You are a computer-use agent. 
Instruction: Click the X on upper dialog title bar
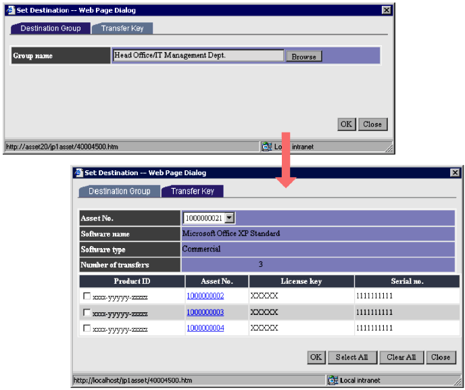coord(386,10)
